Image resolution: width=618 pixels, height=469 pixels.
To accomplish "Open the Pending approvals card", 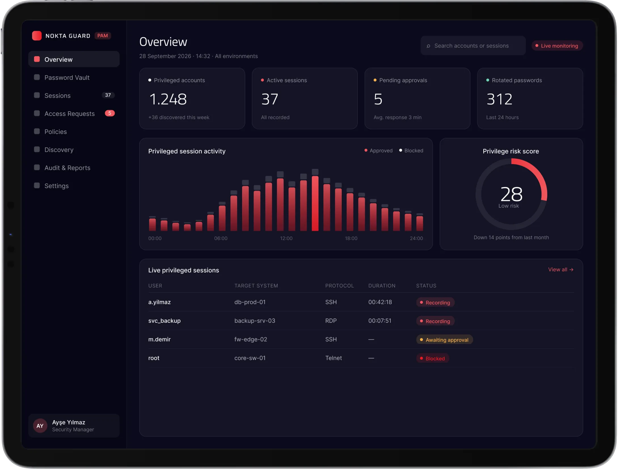I will [417, 99].
